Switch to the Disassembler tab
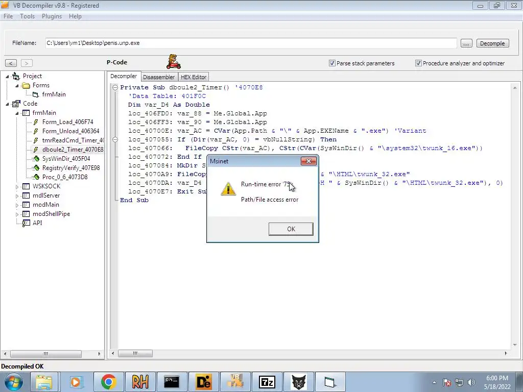Screen dimensions: 523x392 pos(159,77)
